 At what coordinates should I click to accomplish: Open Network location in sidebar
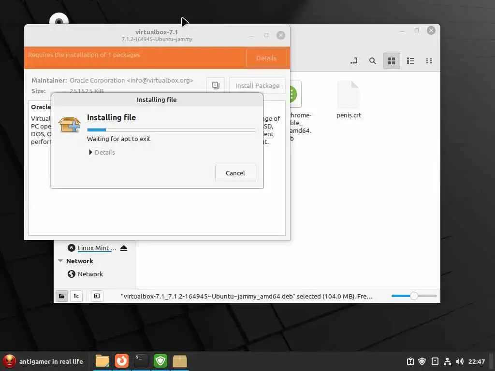85,274
